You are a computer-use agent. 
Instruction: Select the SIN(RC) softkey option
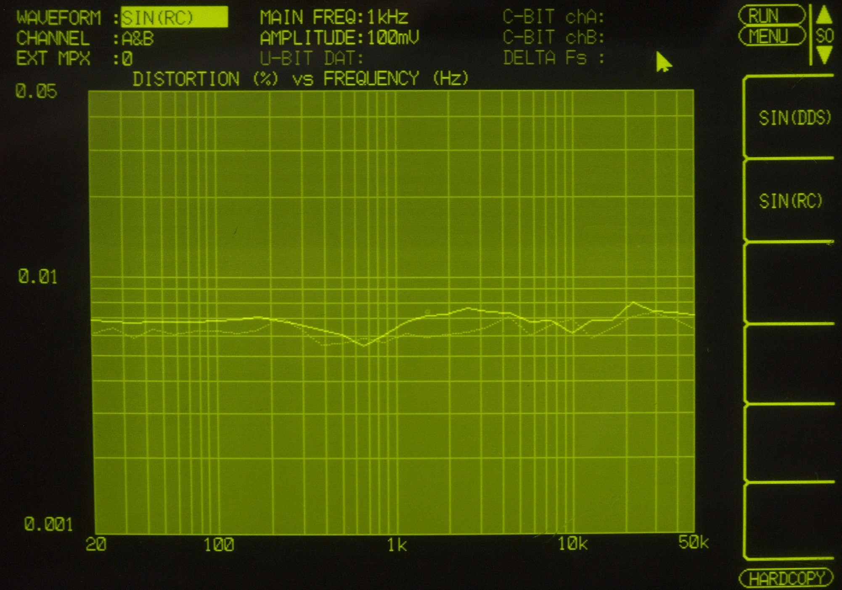tap(791, 201)
